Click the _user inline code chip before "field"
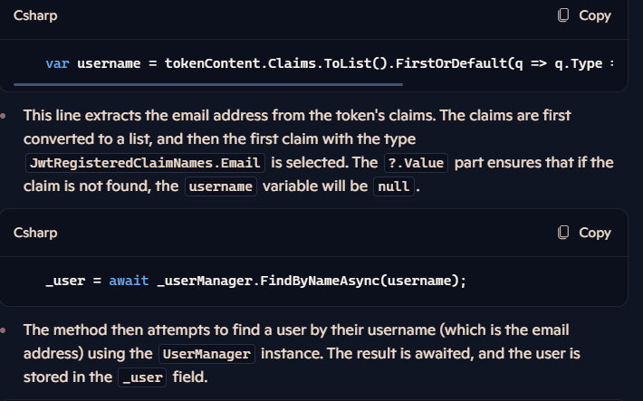 point(142,377)
